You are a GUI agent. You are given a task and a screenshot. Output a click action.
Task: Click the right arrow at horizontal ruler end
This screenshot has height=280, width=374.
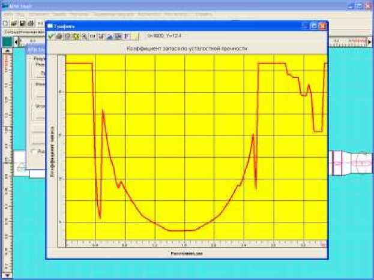pos(369,41)
